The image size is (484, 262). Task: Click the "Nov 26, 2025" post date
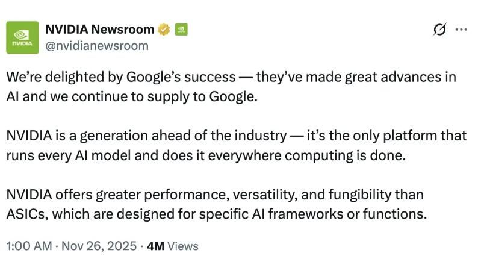(98, 246)
